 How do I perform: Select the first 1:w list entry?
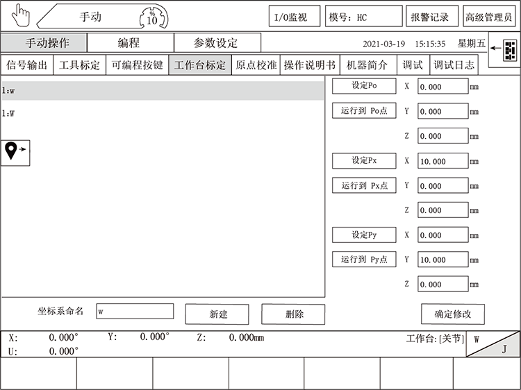163,91
